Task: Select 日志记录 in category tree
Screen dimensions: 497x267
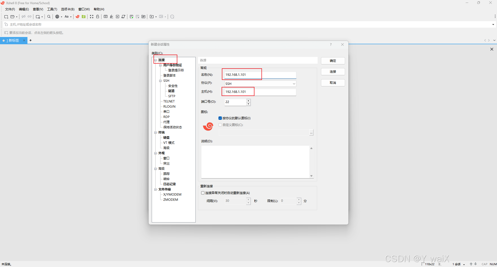Action: pos(170,184)
